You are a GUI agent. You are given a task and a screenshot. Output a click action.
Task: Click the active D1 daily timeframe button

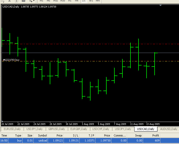point(84,1)
